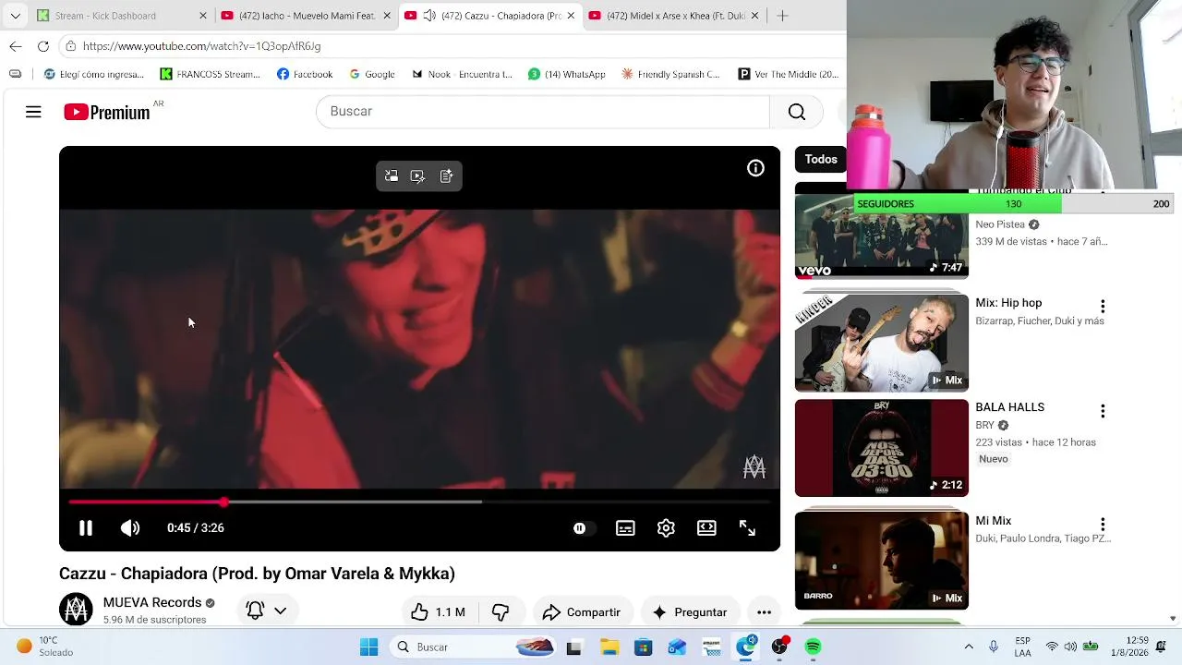The image size is (1182, 665).
Task: Open the Google bookmark
Action: click(x=372, y=74)
